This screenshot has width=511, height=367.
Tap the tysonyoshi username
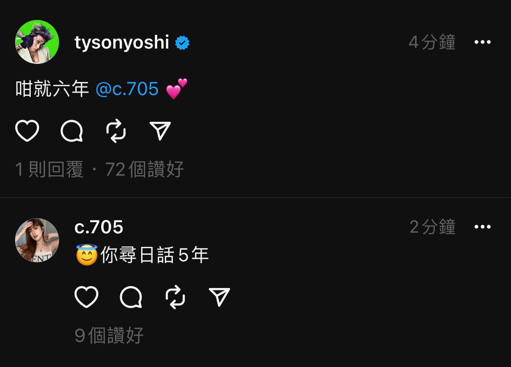click(x=122, y=42)
